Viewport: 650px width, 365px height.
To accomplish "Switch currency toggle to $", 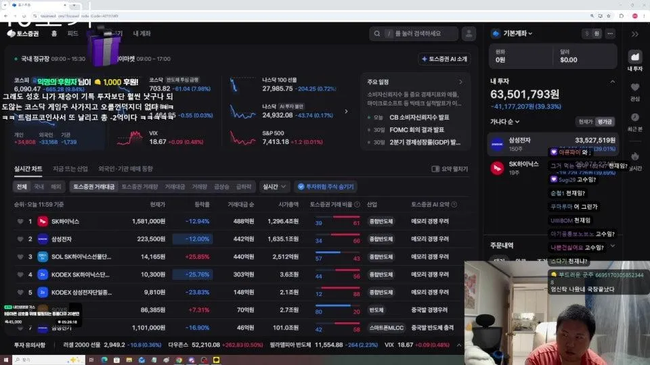I will click(x=586, y=34).
